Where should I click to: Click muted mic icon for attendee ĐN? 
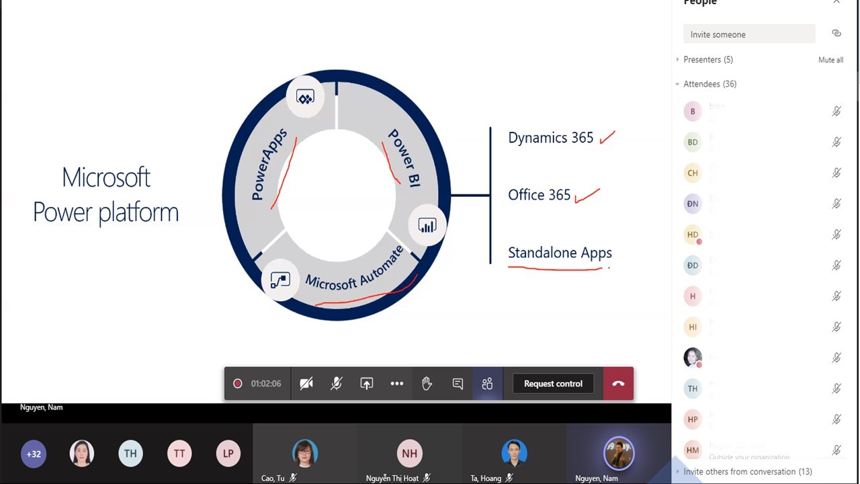point(836,204)
